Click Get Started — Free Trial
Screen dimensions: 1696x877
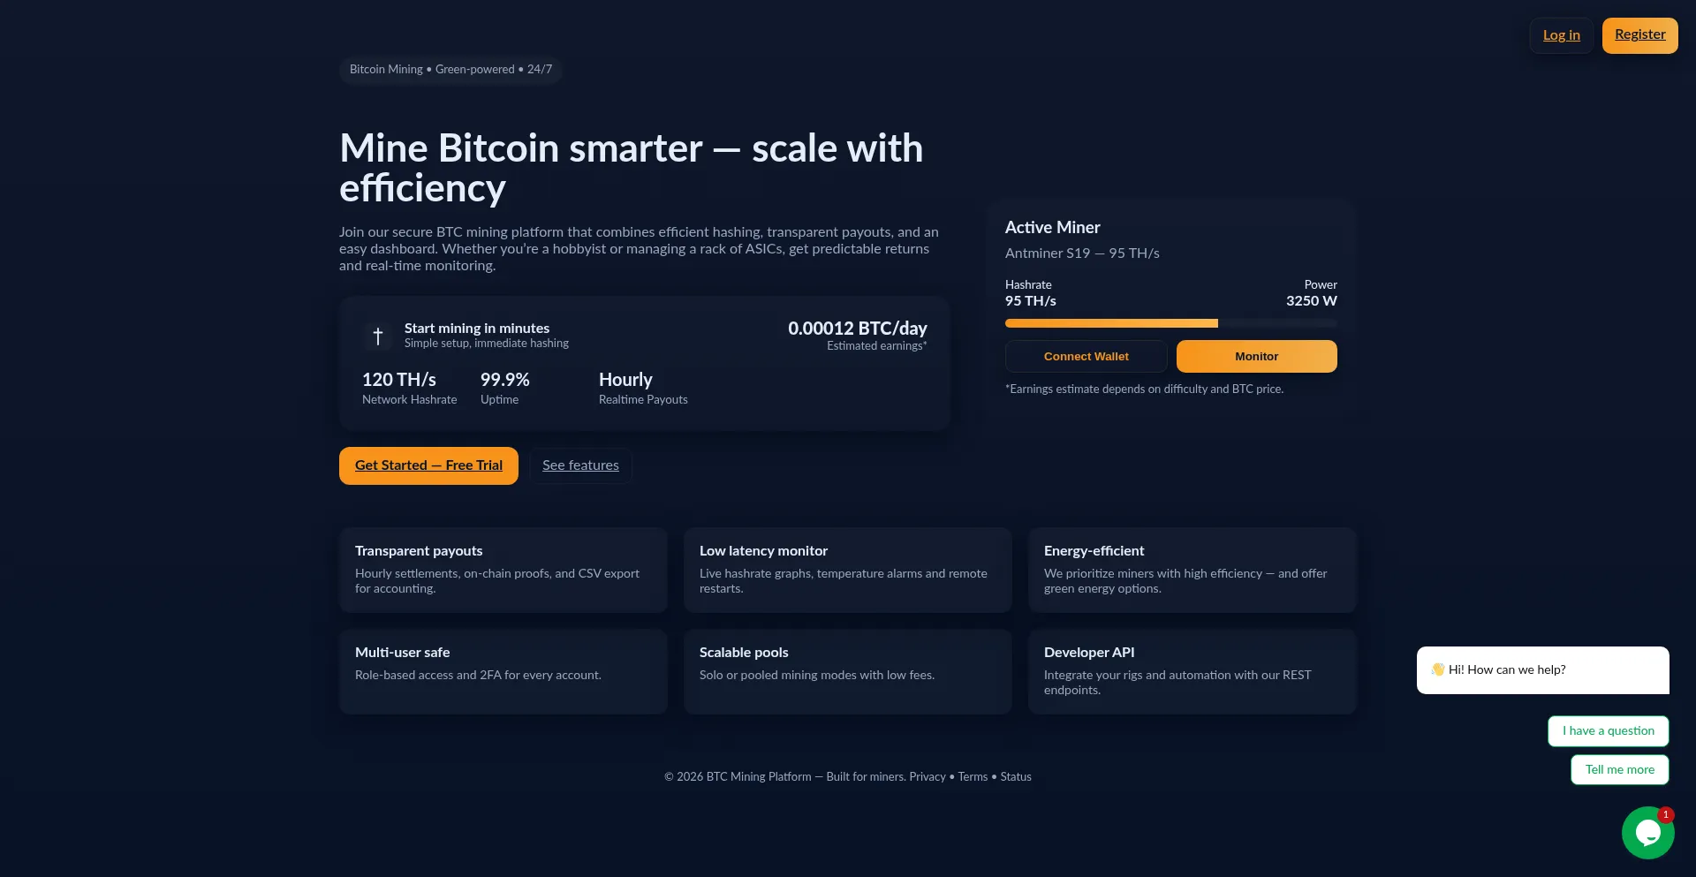428,465
